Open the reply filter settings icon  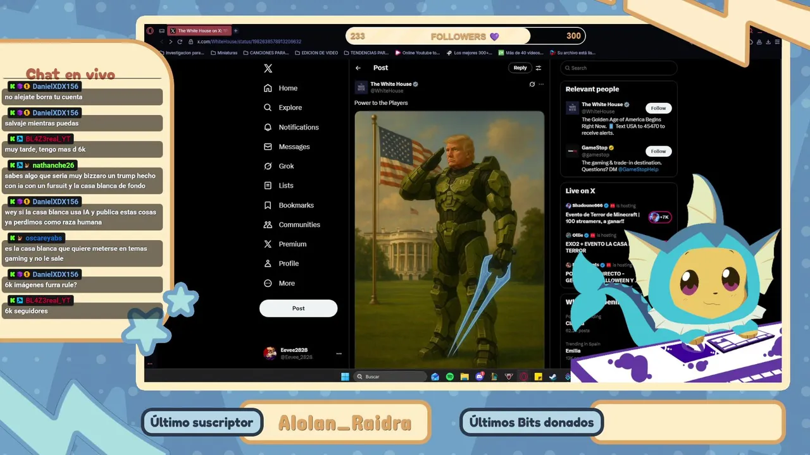[x=539, y=68]
